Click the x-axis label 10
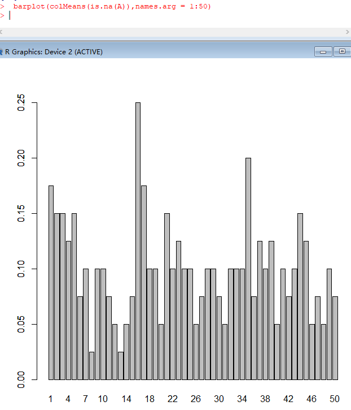The height and width of the screenshot is (410, 351). [103, 399]
